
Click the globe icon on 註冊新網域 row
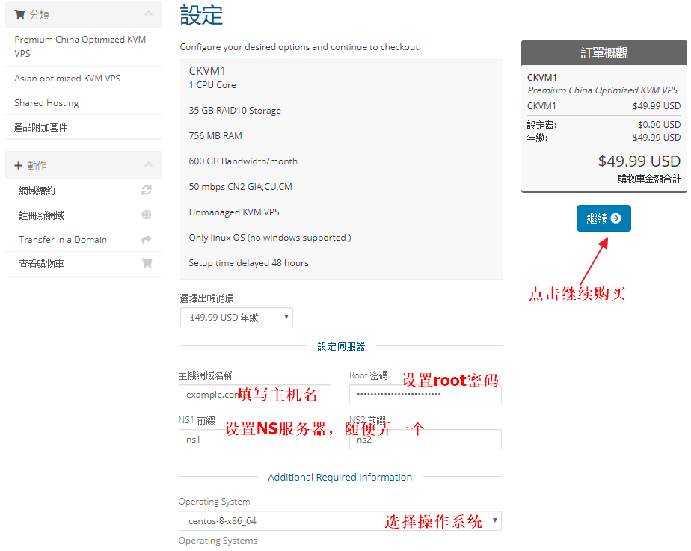tap(147, 215)
